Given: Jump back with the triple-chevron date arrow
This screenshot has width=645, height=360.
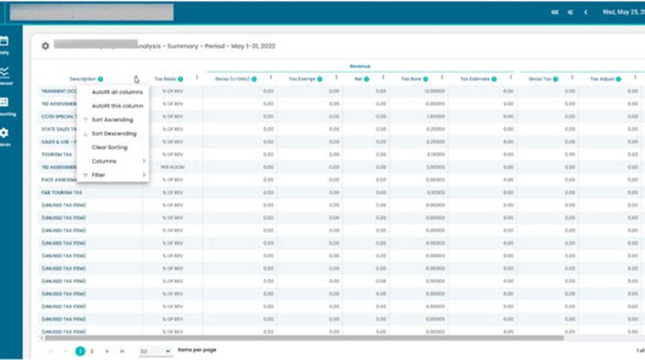Looking at the screenshot, I should tap(555, 12).
